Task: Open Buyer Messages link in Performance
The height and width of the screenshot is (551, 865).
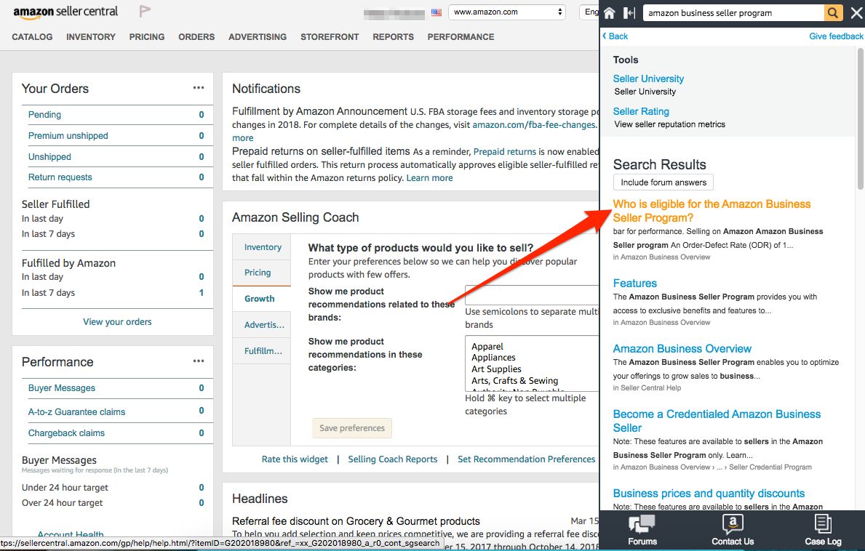Action: tap(62, 388)
